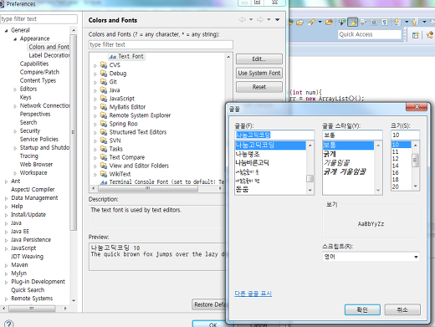Click the Block Selection Mode toolbar icon

(x=374, y=22)
